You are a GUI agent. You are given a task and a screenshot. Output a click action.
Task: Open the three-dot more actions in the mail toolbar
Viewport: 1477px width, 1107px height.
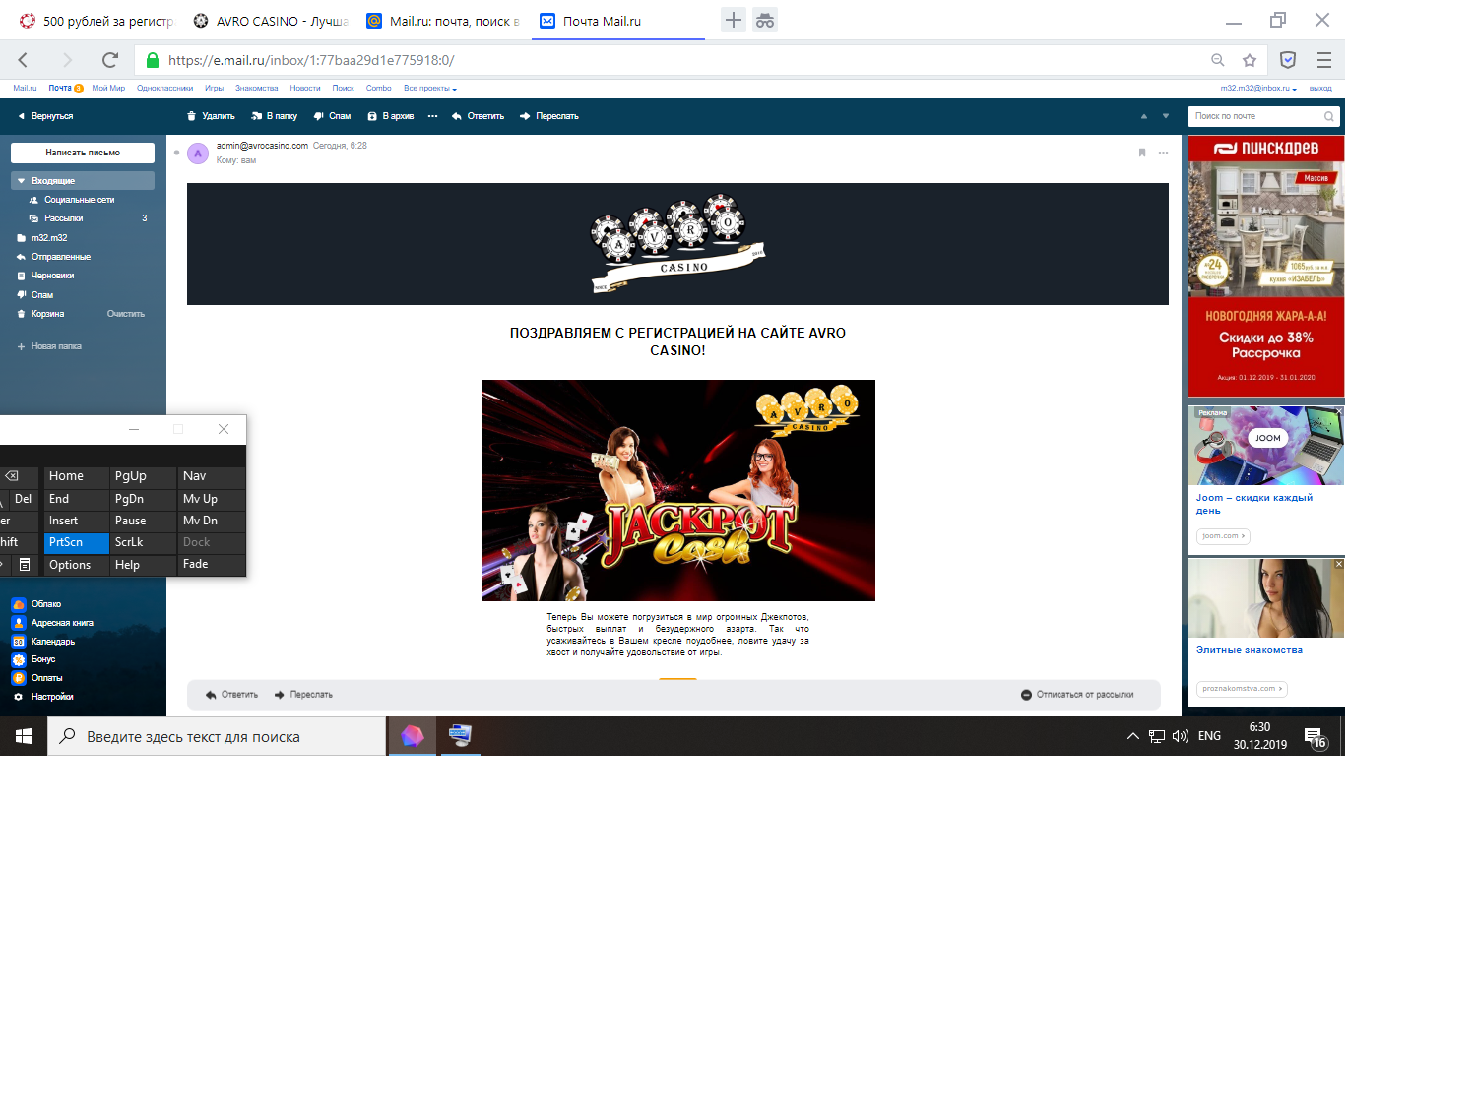click(x=432, y=116)
